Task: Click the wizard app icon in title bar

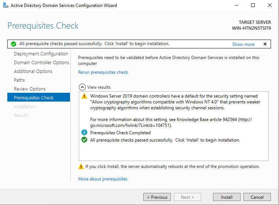Action: (6, 6)
